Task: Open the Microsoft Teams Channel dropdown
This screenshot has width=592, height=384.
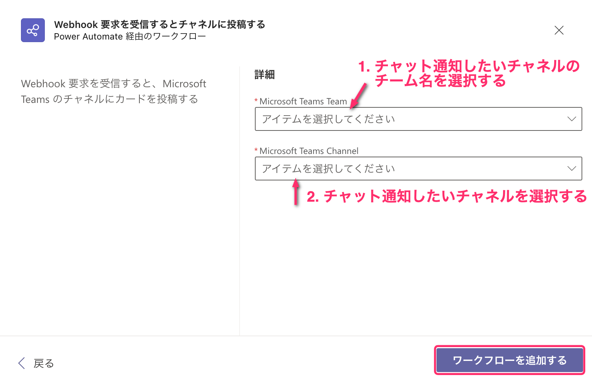Action: tap(418, 169)
